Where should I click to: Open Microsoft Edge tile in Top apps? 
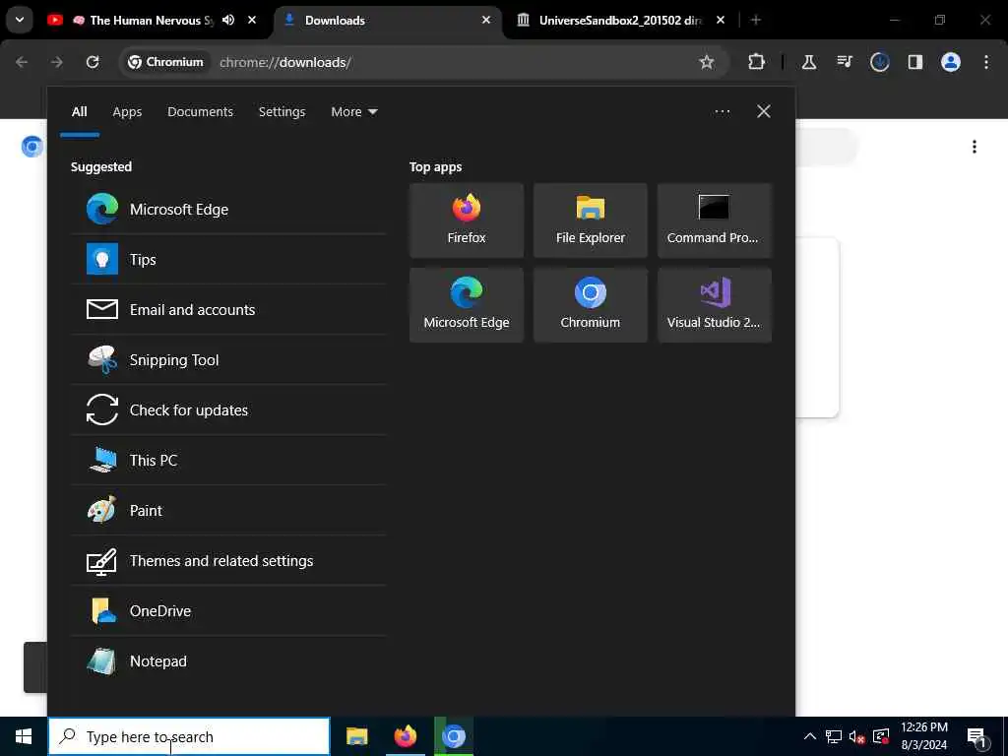click(466, 305)
